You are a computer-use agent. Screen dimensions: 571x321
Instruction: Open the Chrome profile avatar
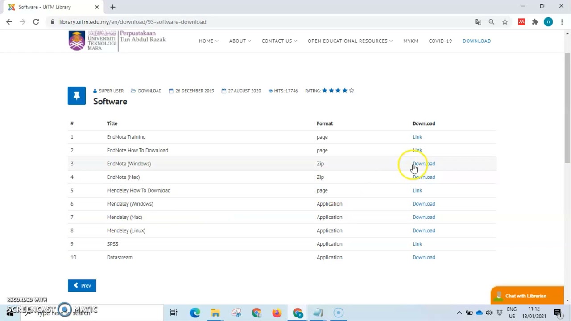[548, 22]
